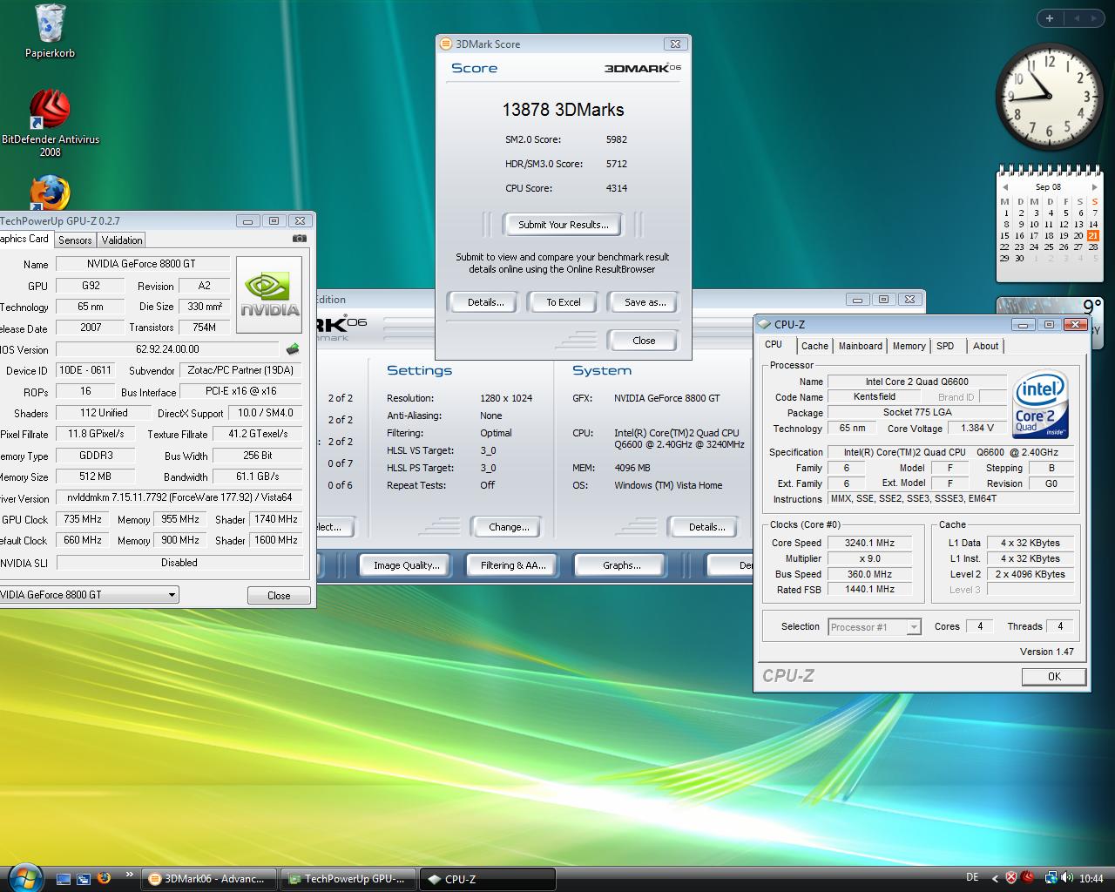
Task: Click the Firefox desktop icon
Action: pos(50,193)
